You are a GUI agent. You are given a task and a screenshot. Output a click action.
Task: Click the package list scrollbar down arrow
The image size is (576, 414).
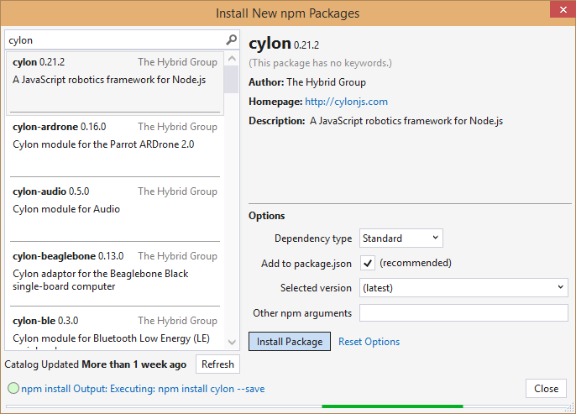232,343
